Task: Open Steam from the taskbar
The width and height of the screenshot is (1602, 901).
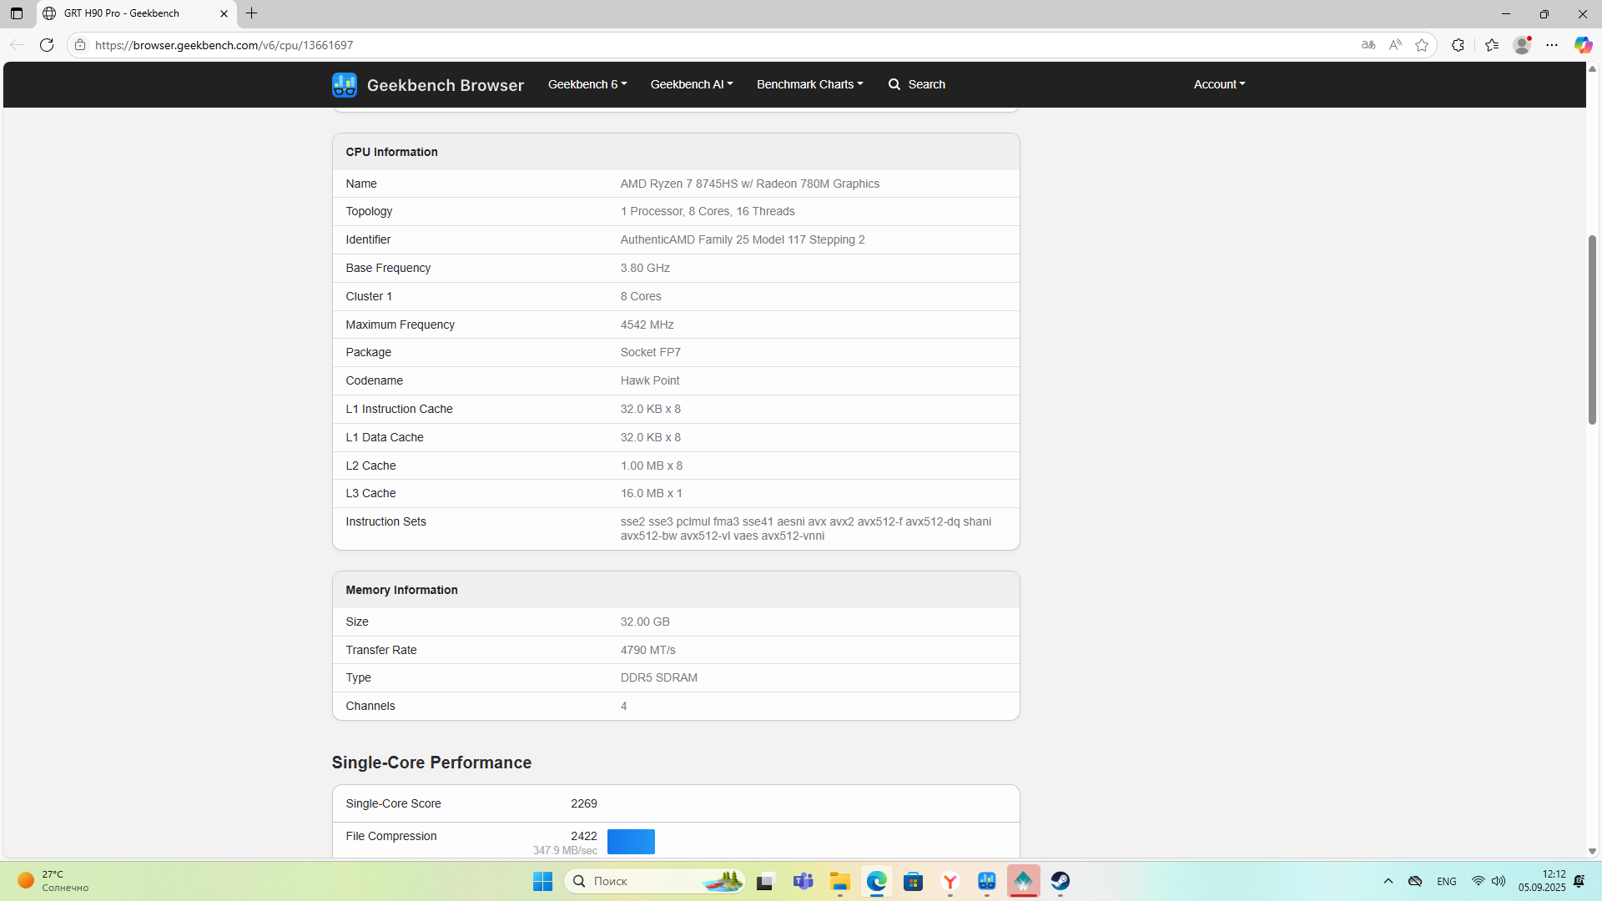Action: point(1060,881)
